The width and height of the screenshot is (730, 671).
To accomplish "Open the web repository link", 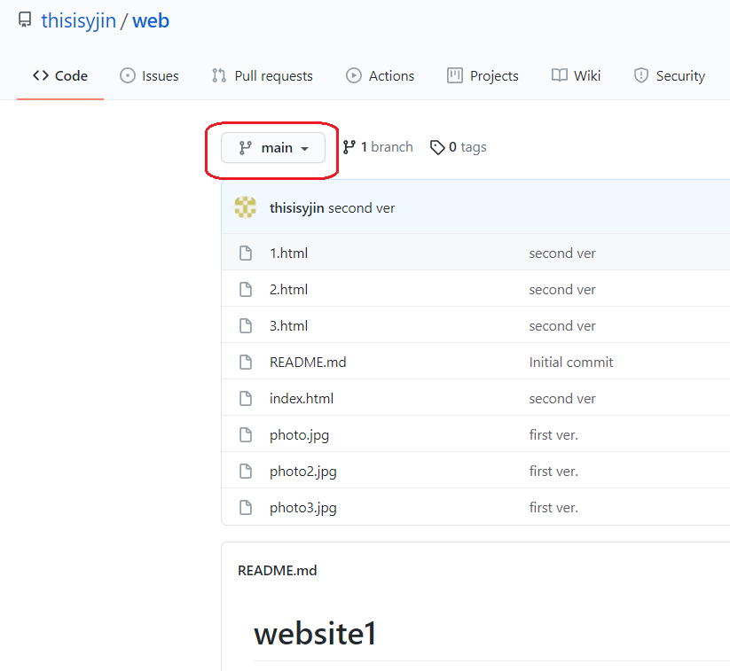I will 151,21.
